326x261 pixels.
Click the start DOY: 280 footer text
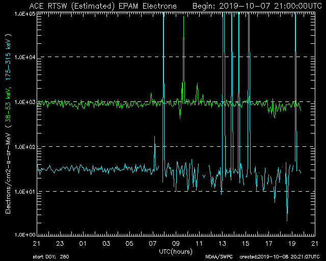49,257
